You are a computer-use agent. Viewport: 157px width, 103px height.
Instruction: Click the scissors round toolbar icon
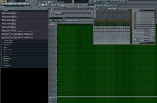[117, 2]
